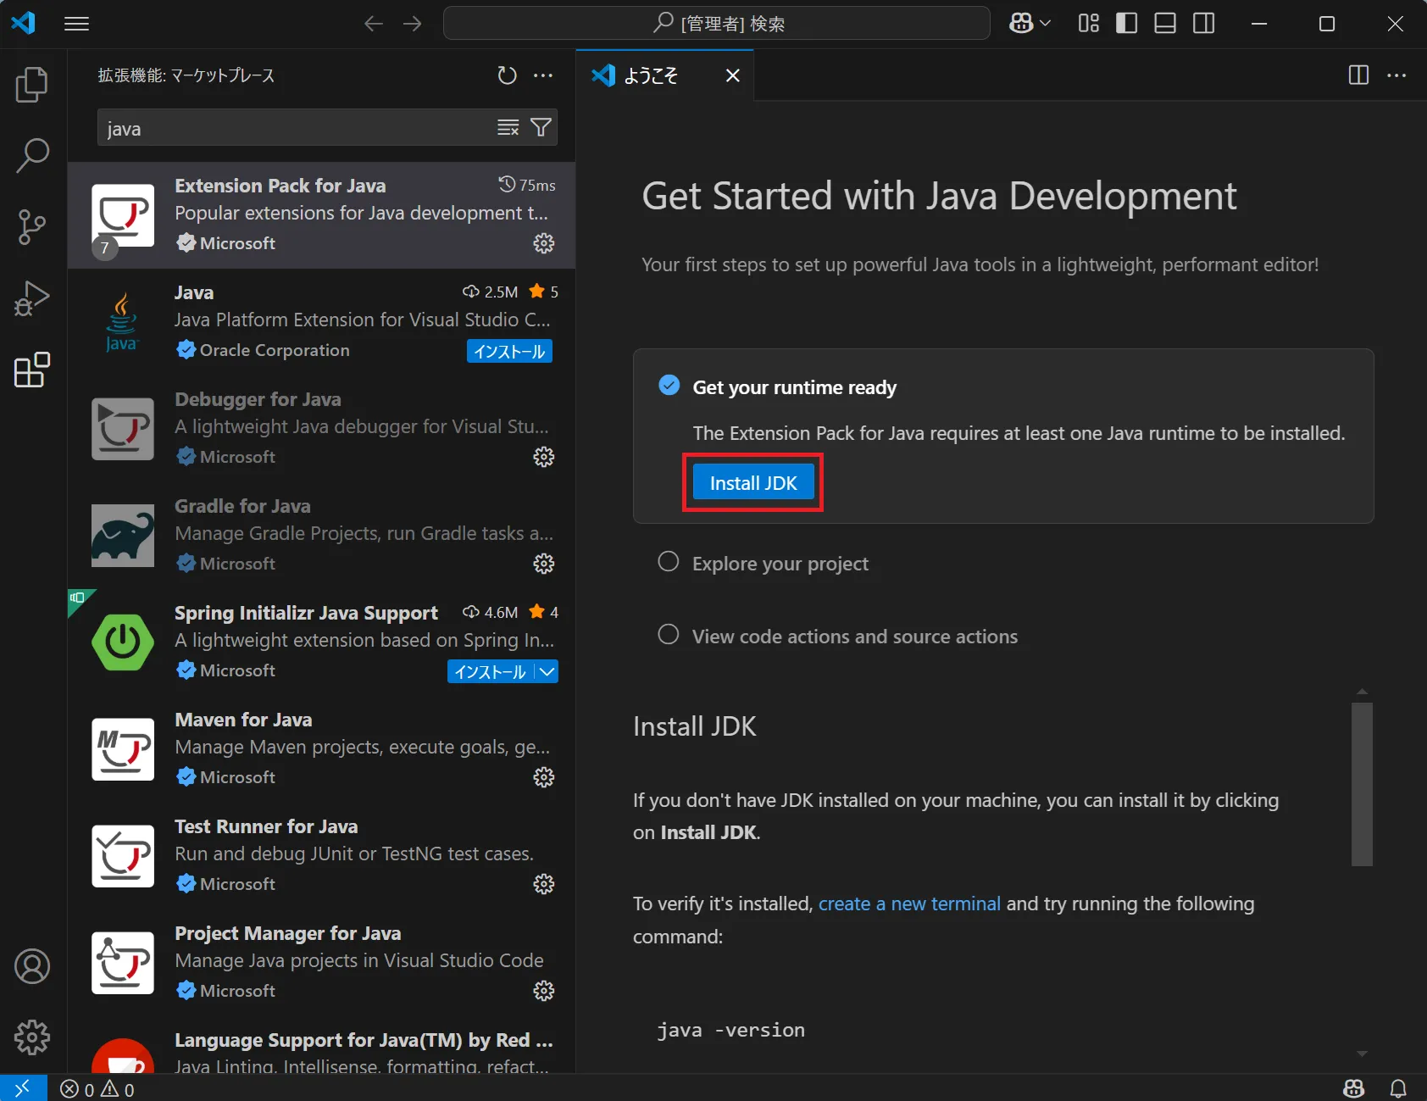Open editor more actions menu

[1396, 75]
